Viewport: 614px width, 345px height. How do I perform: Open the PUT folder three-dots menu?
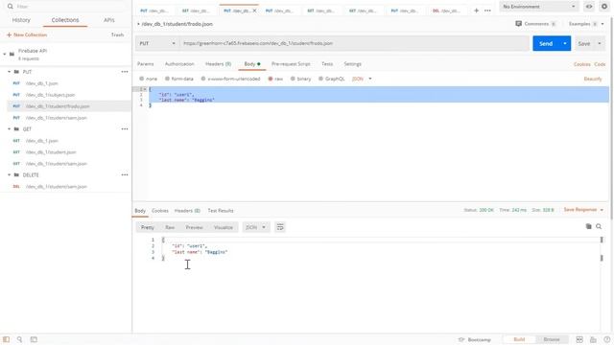125,72
